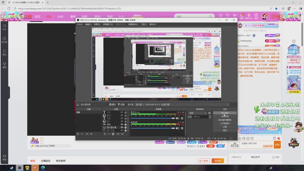
Task: Toggle lock on the 文本 source
Action: point(125,112)
